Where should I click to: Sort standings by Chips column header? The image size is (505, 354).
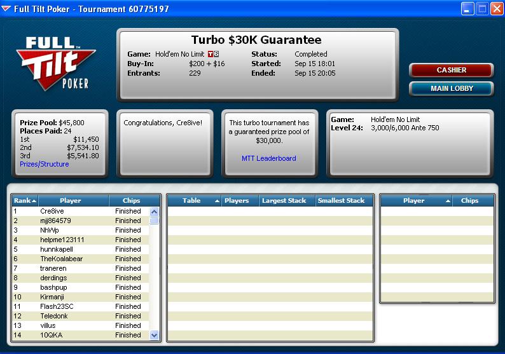pyautogui.click(x=134, y=200)
